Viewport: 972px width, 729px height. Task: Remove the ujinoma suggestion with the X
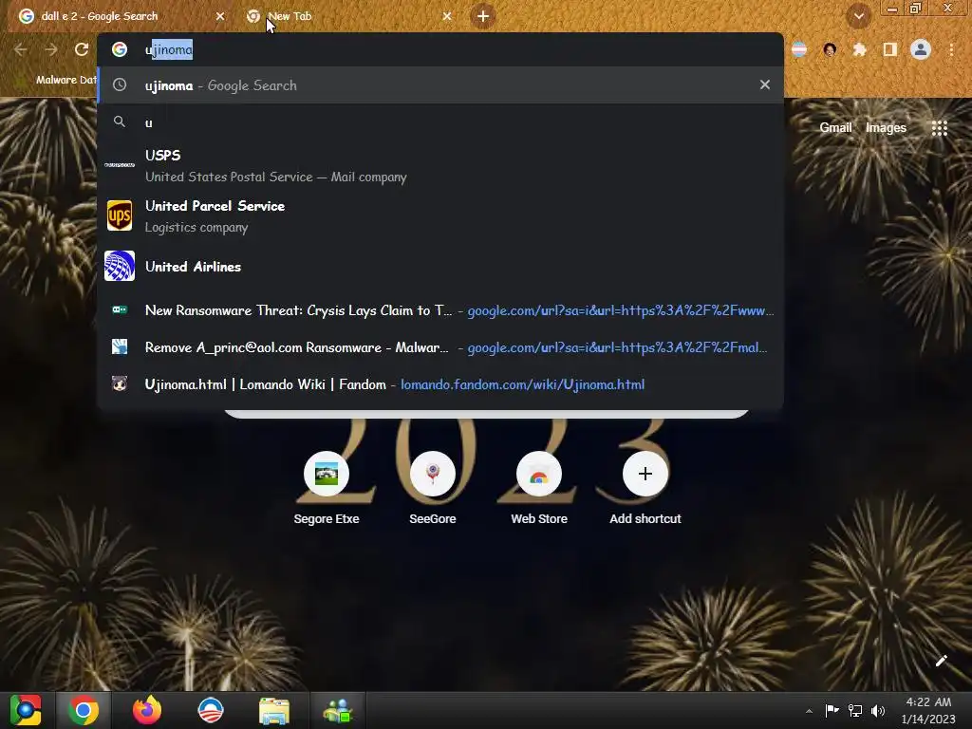(x=765, y=84)
